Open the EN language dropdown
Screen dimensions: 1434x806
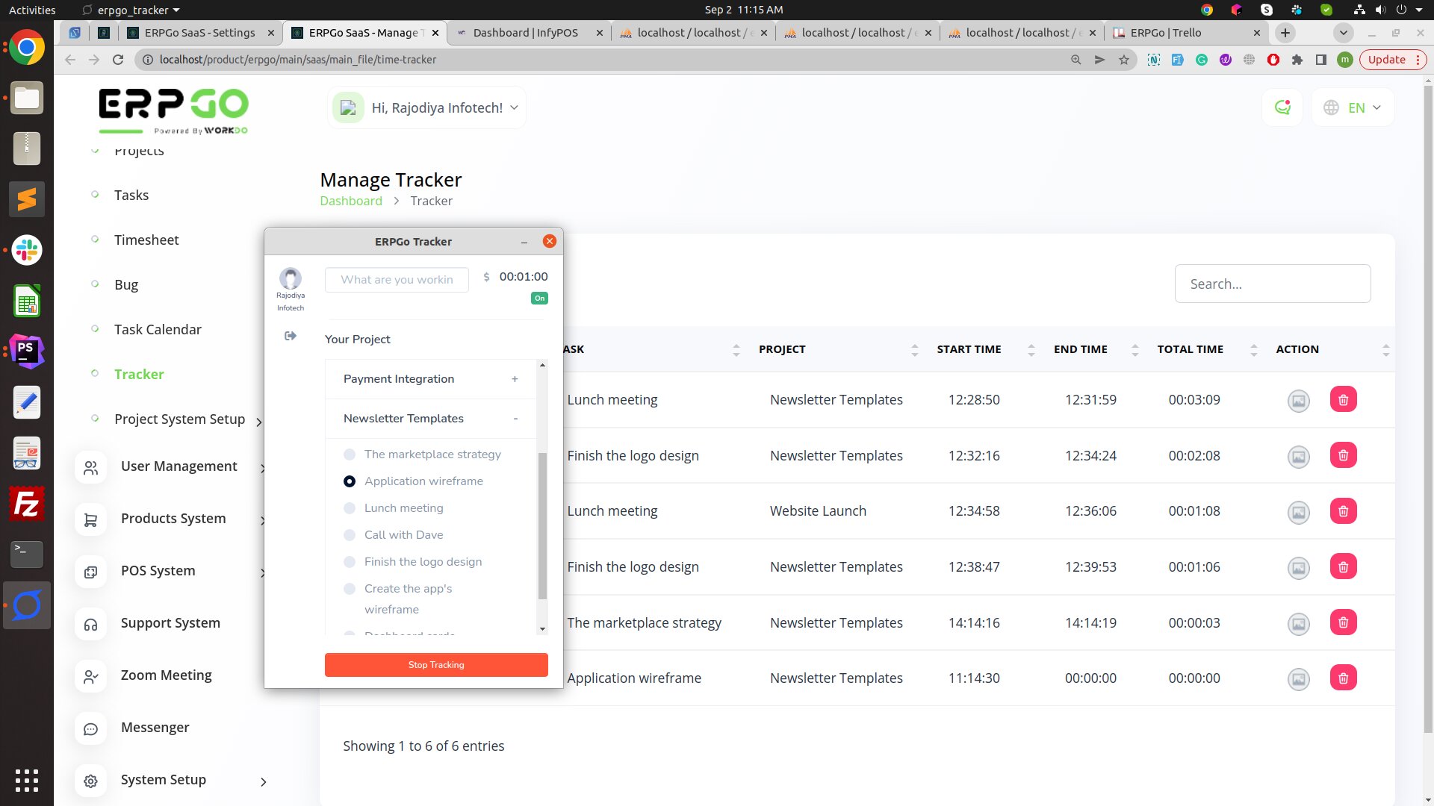[1353, 108]
